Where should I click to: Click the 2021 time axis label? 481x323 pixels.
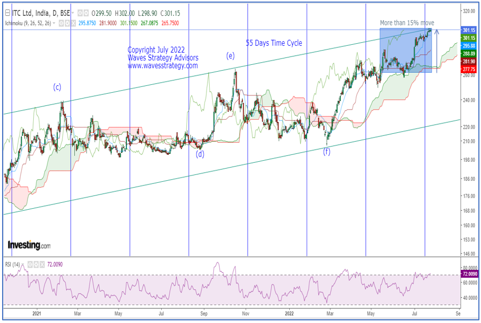36,314
